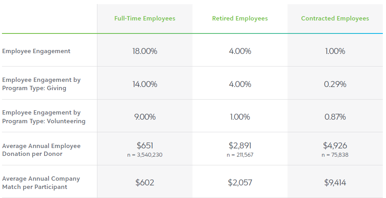Click the Program Type: Volunteering row label

pyautogui.click(x=44, y=117)
